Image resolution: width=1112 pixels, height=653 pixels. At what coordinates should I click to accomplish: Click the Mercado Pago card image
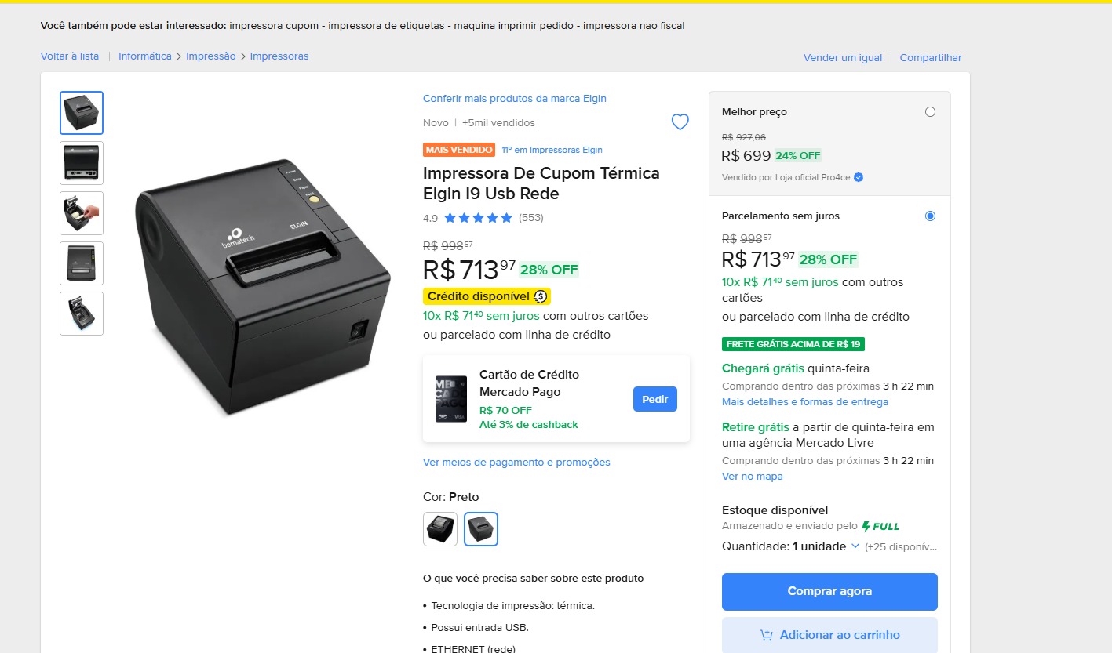451,399
